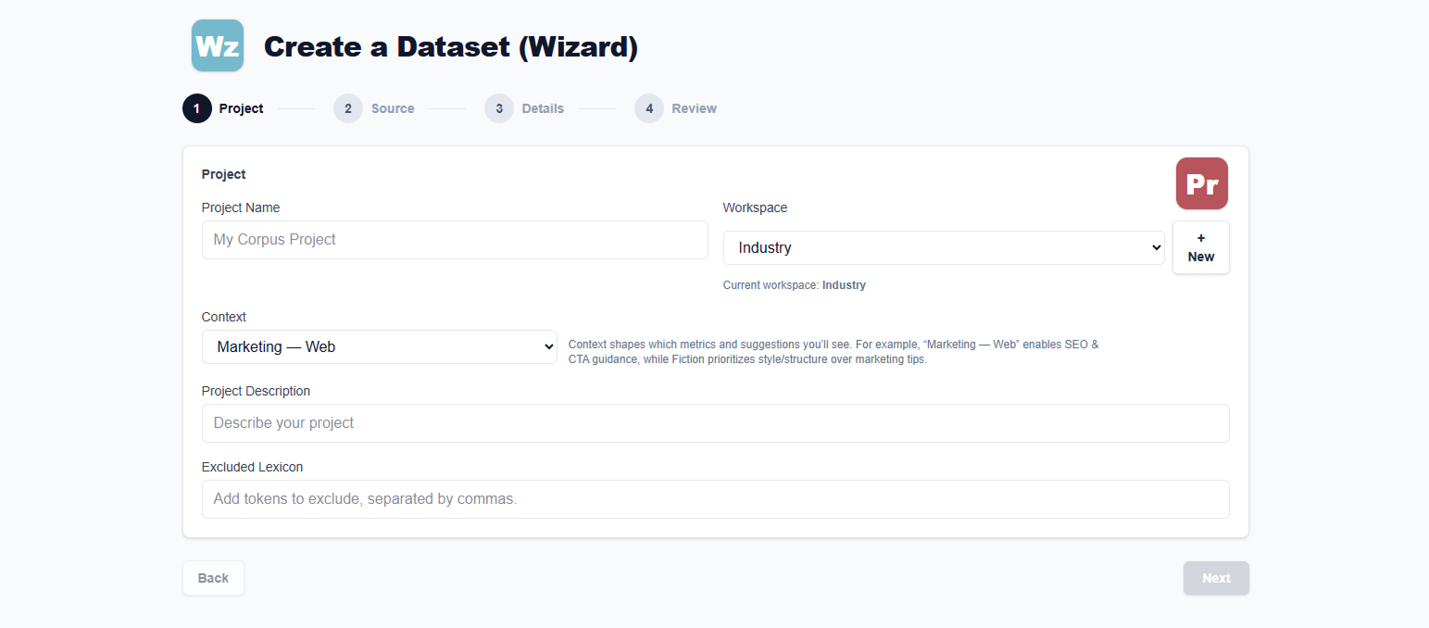1429x628 pixels.
Task: Click the Back button
Action: point(213,578)
